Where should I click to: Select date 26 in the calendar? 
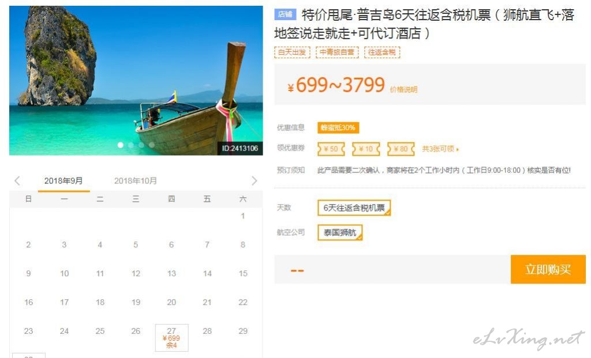tap(136, 331)
